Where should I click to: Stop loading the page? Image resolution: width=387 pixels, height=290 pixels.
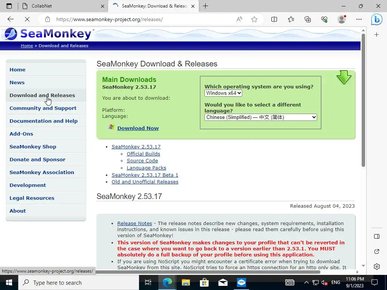(27, 19)
